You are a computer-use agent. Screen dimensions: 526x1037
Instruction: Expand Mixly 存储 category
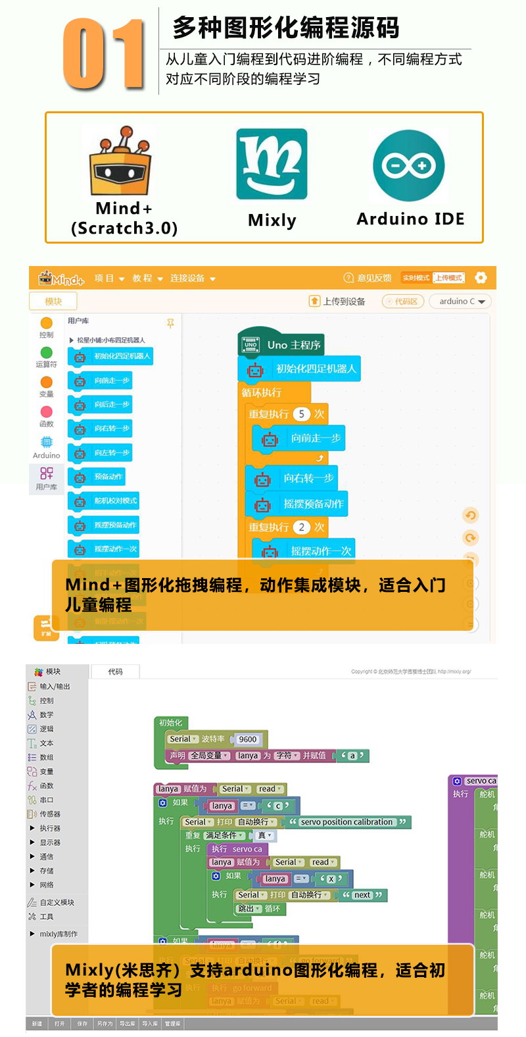[x=42, y=870]
